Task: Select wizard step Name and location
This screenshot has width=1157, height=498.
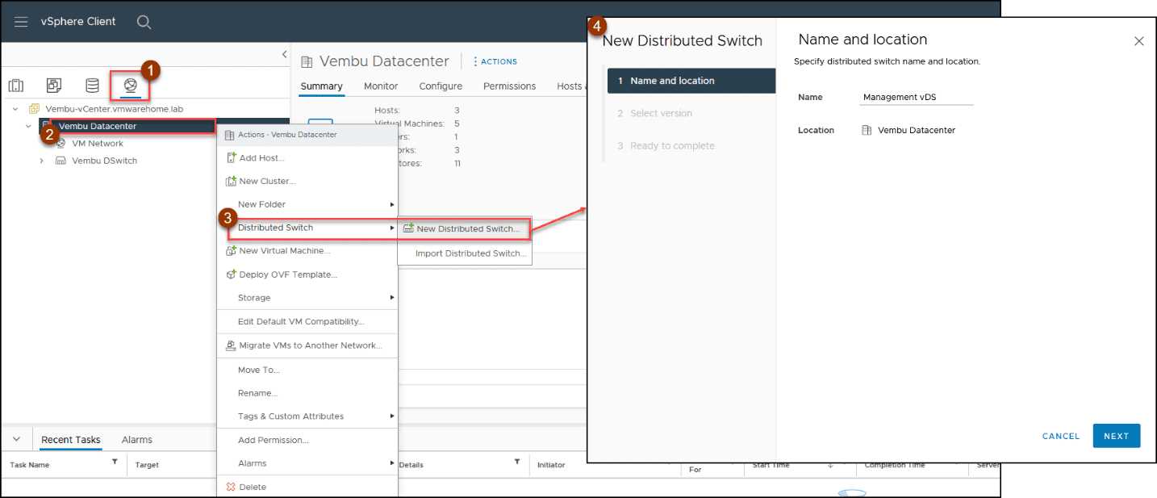Action: (691, 81)
